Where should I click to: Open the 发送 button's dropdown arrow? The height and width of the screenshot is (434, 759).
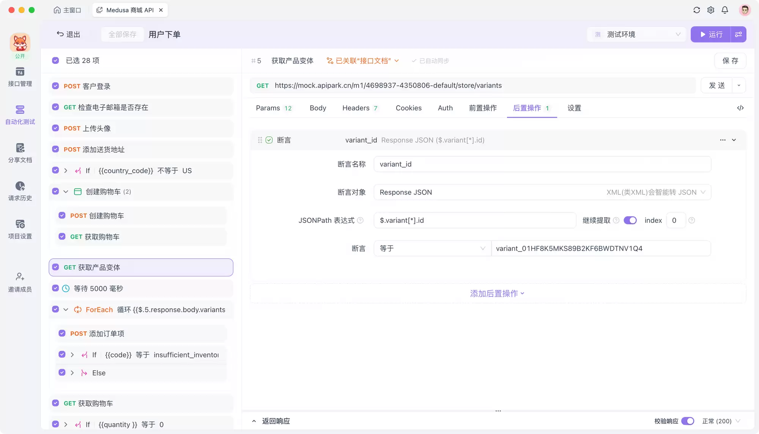pos(739,85)
